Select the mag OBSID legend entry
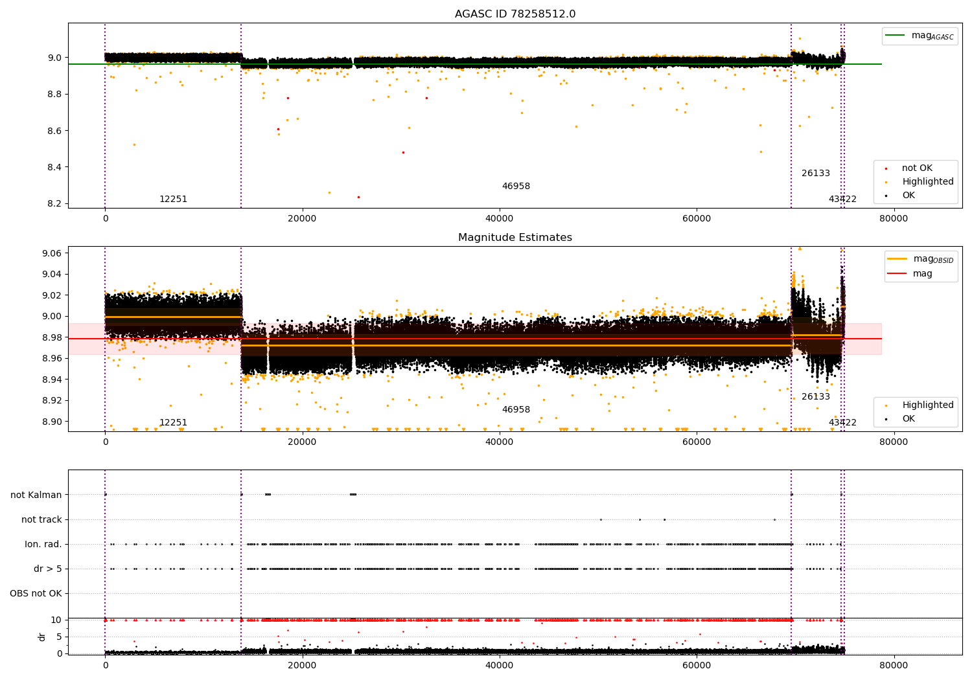The height and width of the screenshot is (680, 972). click(920, 259)
